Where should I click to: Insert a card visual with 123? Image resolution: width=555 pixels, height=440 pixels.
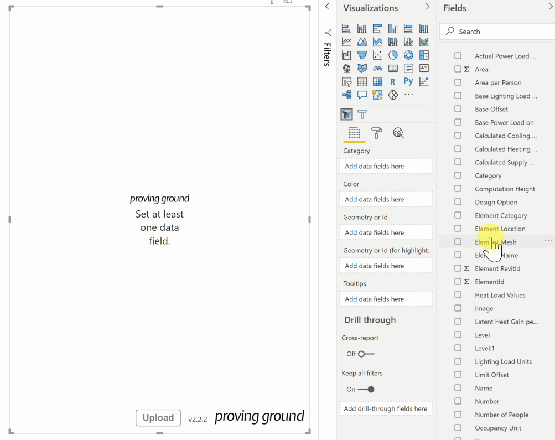point(393,68)
